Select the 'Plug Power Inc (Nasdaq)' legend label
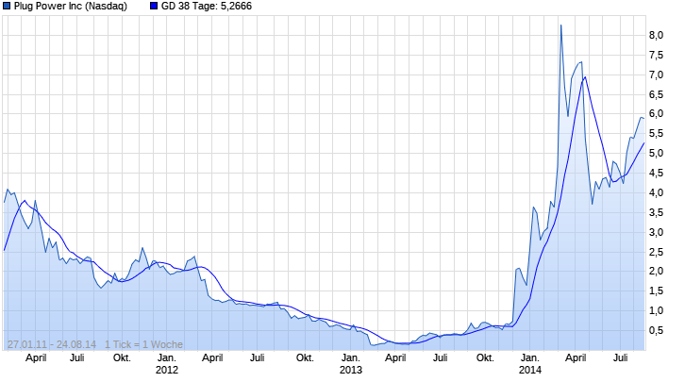The width and height of the screenshot is (685, 382). (71, 6)
